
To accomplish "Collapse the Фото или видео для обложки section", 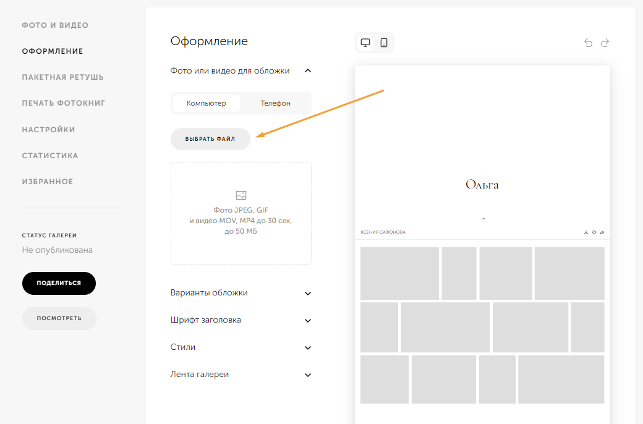I will [241, 71].
